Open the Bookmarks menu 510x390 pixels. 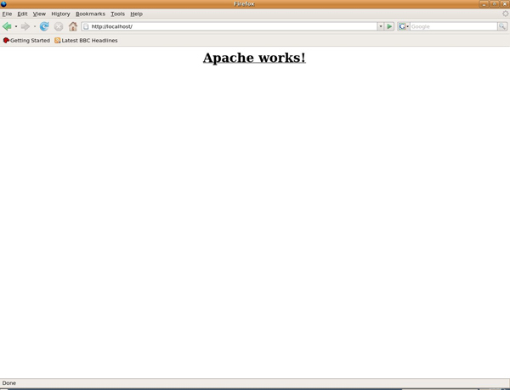90,14
